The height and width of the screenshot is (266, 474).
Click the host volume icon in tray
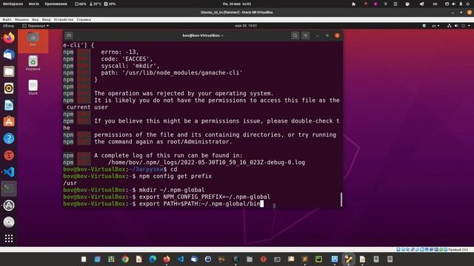click(x=453, y=4)
